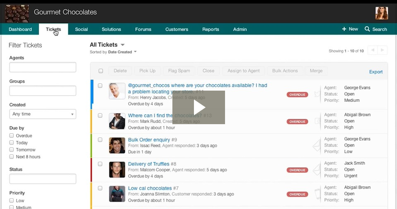
Task: Click OVERDUE badge on Henry Jacobs ticket
Action: (x=297, y=94)
